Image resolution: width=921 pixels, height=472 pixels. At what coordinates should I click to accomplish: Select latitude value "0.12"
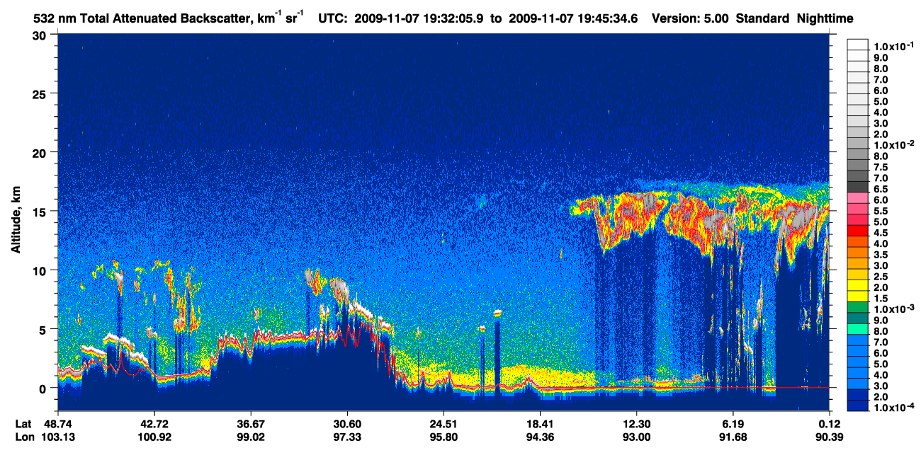(x=830, y=423)
